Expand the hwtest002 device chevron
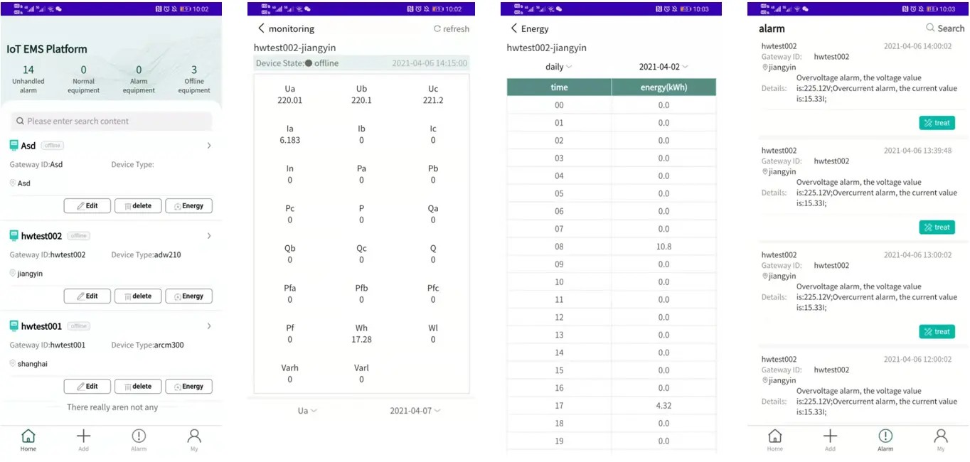 (209, 235)
